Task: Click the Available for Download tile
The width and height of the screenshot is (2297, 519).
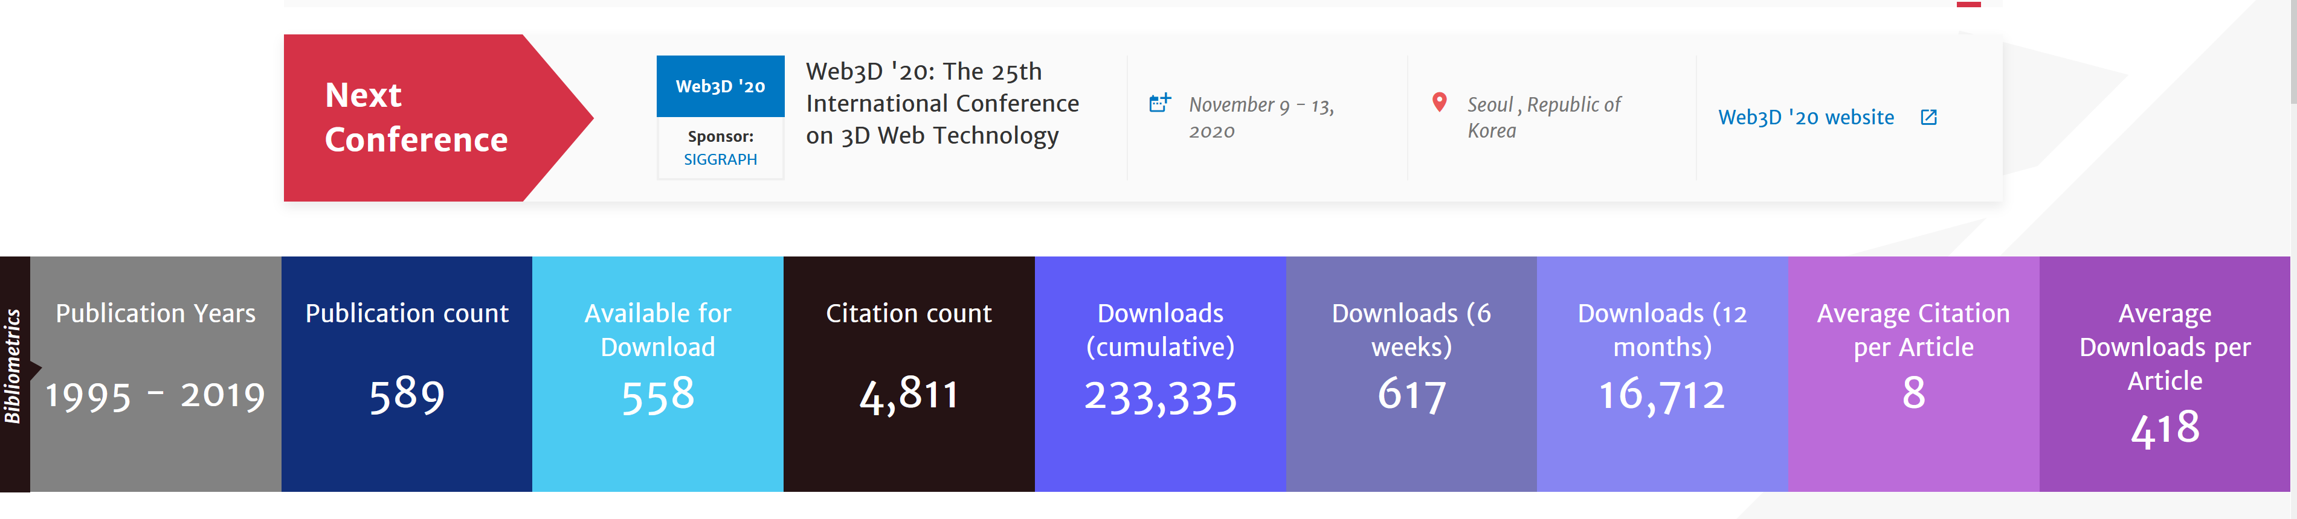Action: point(657,374)
